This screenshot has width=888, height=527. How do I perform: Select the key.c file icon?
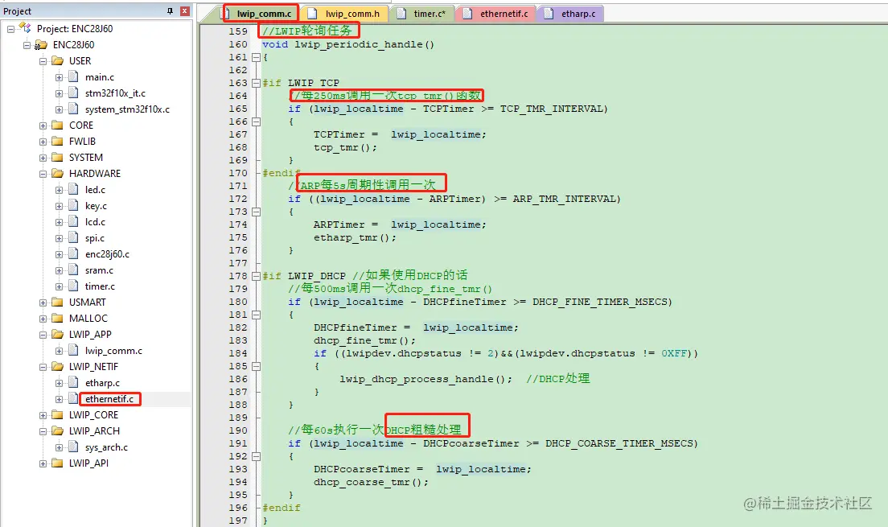74,205
